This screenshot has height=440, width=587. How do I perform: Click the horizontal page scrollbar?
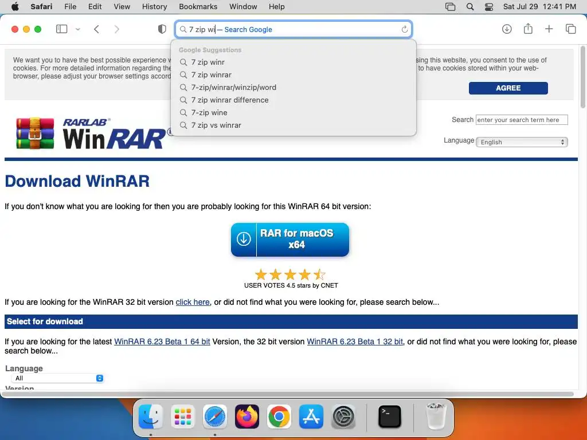click(x=288, y=394)
